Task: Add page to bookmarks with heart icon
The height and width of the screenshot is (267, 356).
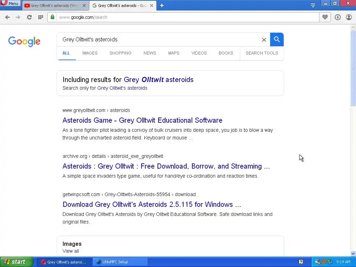Action: coord(325,17)
